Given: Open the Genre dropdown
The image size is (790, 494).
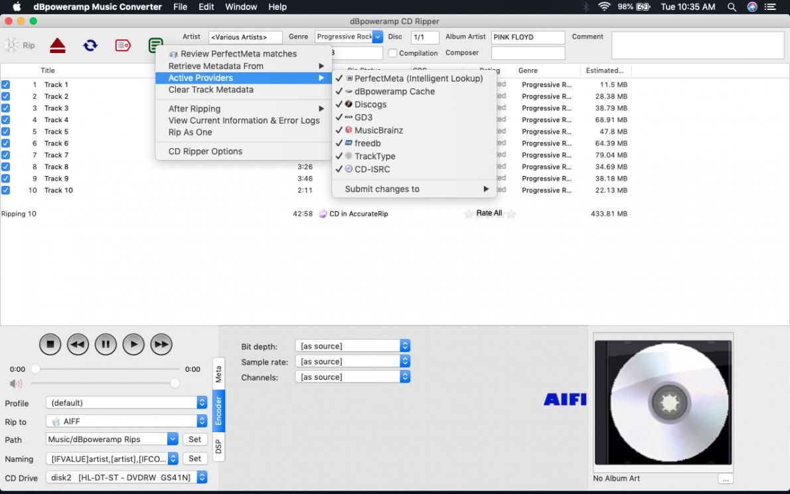Looking at the screenshot, I should (x=377, y=37).
